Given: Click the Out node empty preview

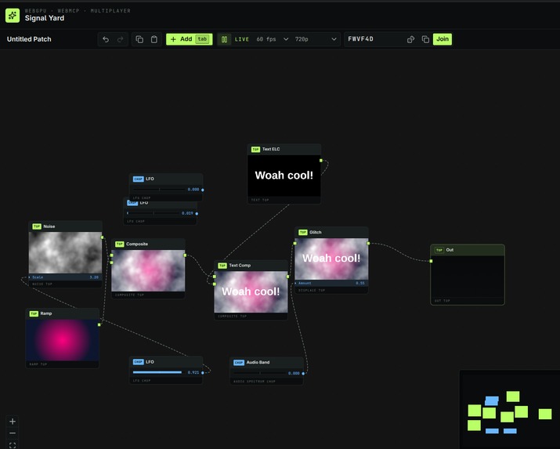Looking at the screenshot, I should (468, 277).
